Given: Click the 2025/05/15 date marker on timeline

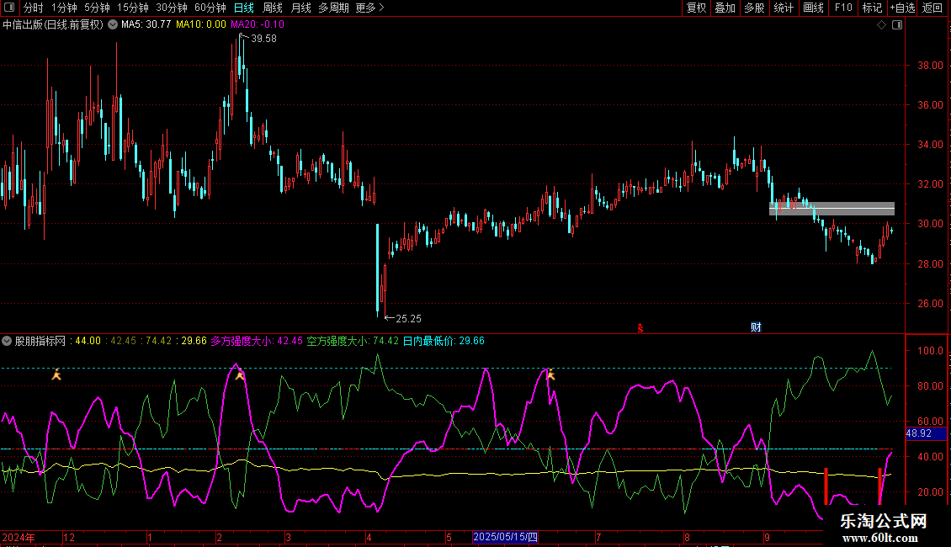Looking at the screenshot, I should click(x=505, y=537).
